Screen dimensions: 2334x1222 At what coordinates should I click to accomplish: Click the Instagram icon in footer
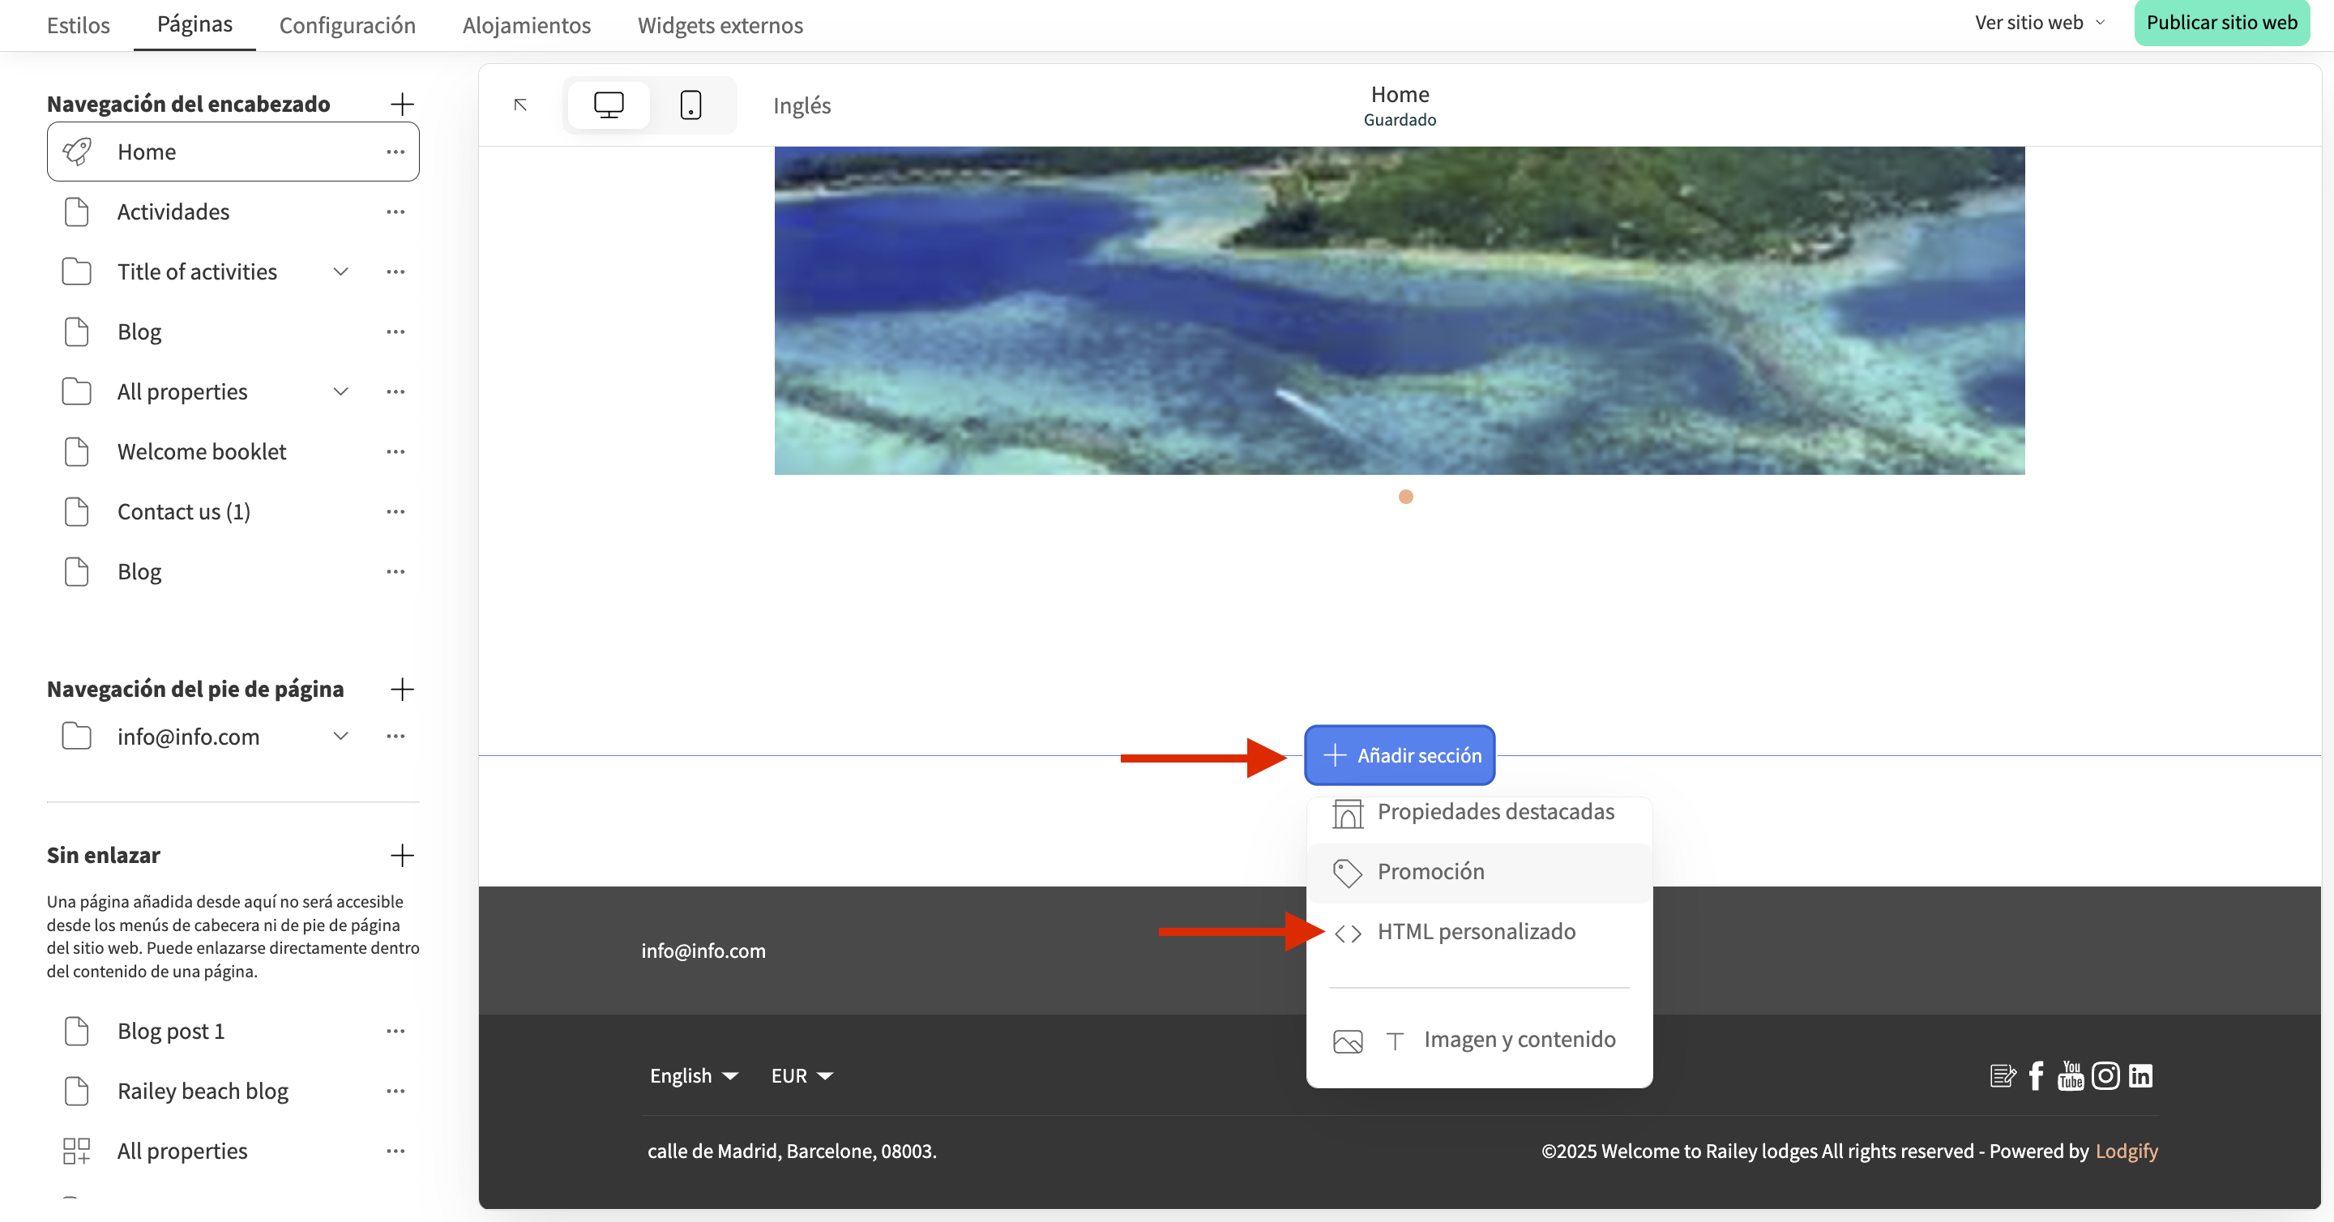coord(2105,1075)
